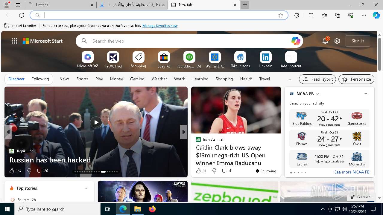This screenshot has width=383, height=215.
Task: Open the News category
Action: click(x=64, y=79)
